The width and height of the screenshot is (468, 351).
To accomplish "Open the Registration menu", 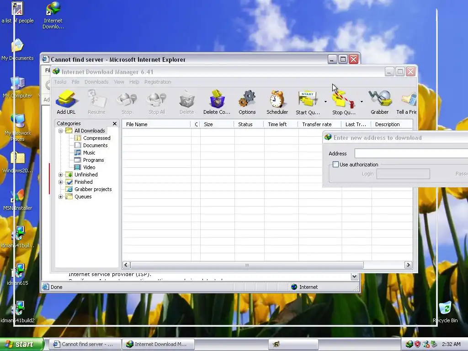I will (158, 82).
